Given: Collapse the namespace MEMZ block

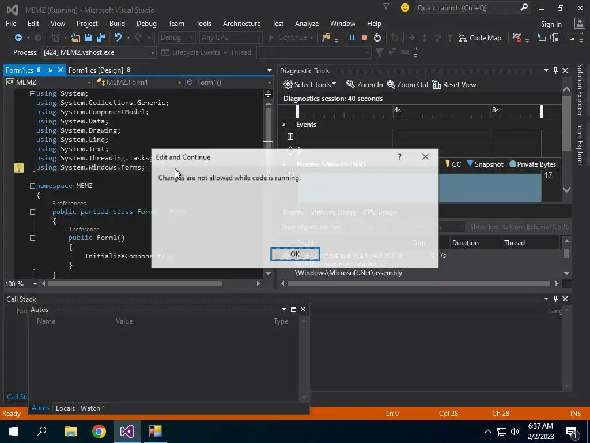Looking at the screenshot, I should pos(32,186).
